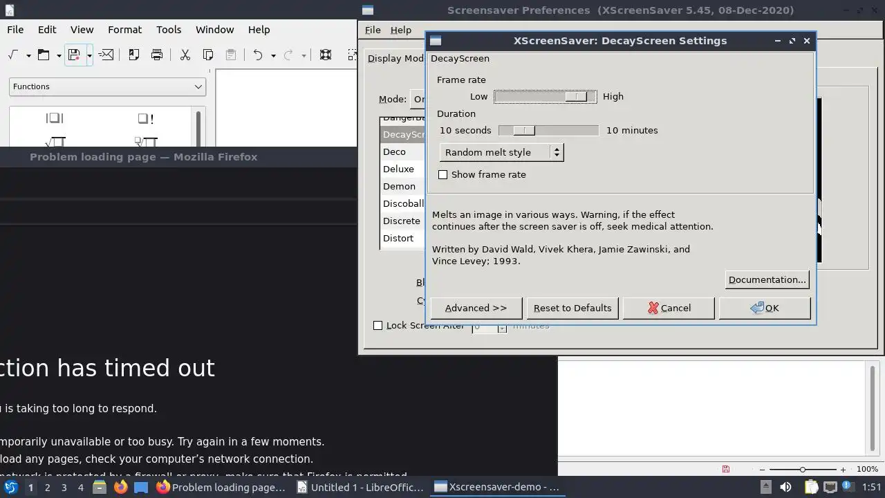Open the Open-file icon dropdown arrow
Image resolution: width=885 pixels, height=498 pixels.
[x=59, y=55]
